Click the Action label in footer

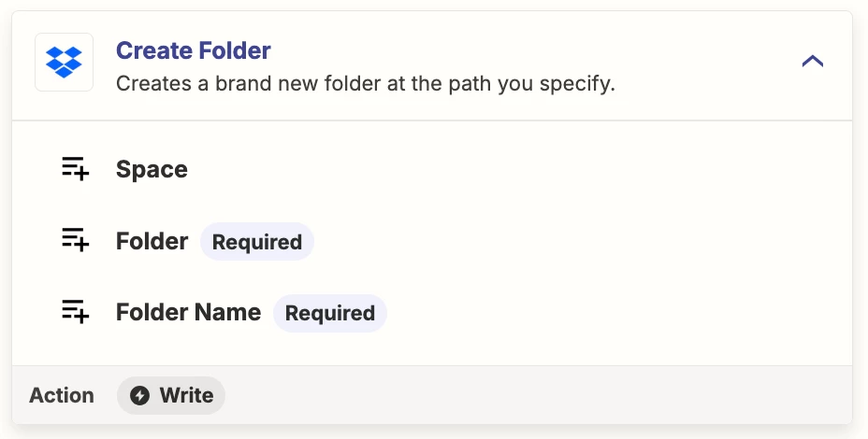tap(62, 395)
